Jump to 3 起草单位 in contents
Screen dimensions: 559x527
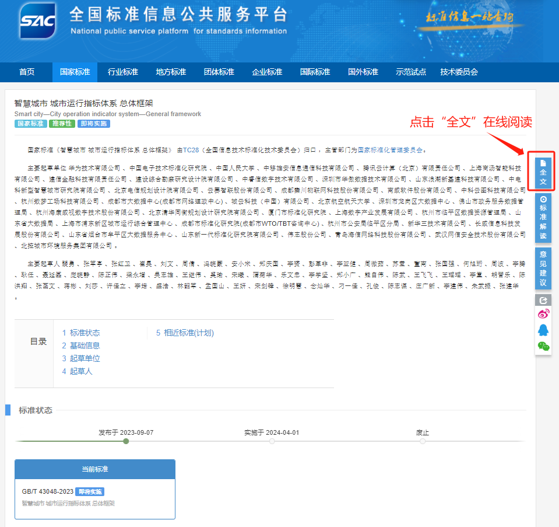(81, 358)
